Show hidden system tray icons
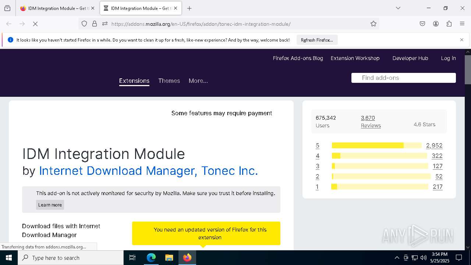Viewport: 471px width, 265px height. click(397, 258)
